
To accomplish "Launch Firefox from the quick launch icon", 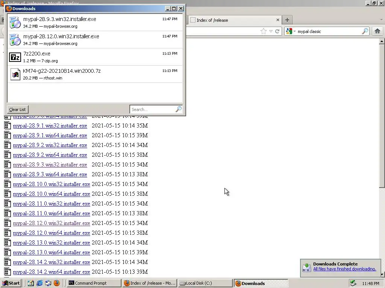I will pos(57,283).
